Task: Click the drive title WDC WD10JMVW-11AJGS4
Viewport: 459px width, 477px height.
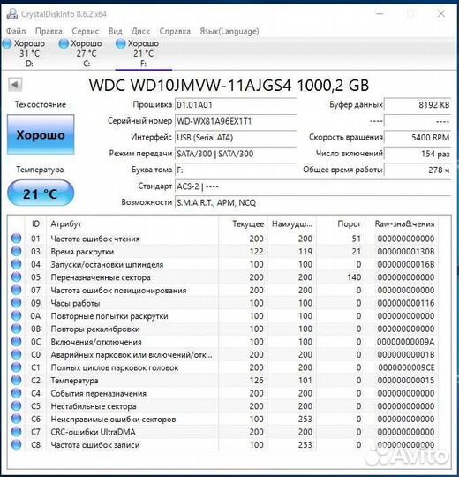Action: pos(229,85)
